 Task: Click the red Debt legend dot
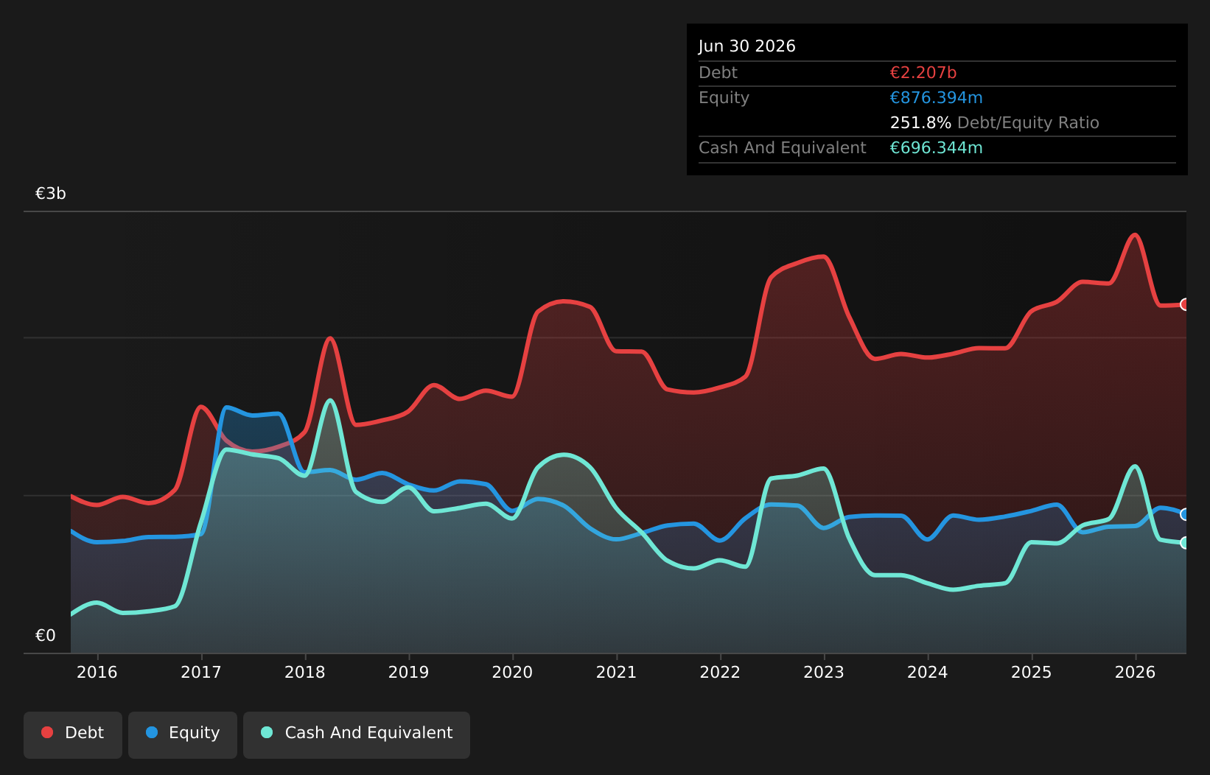tap(47, 732)
